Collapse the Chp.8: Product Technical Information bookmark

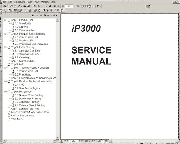point(5,81)
